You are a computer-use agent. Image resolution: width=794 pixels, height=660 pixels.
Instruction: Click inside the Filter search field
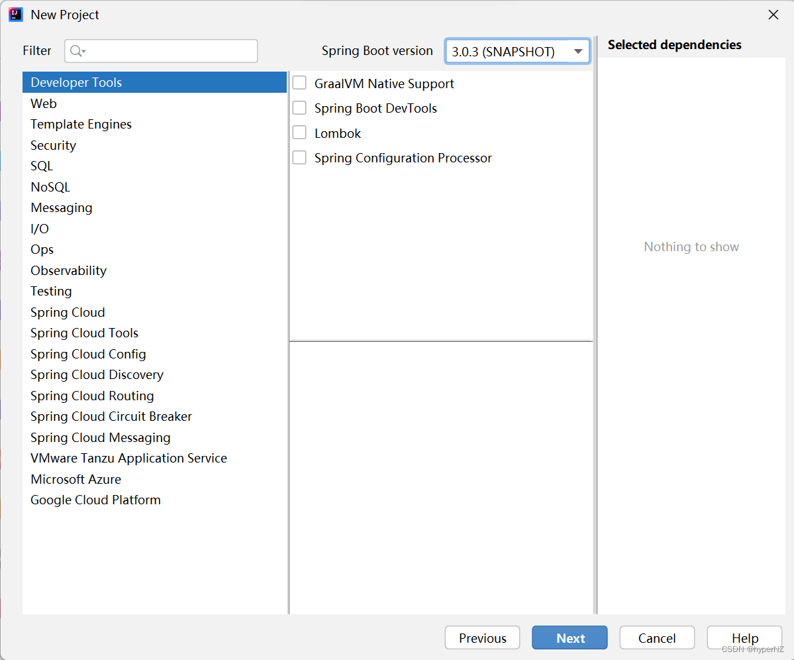point(161,51)
